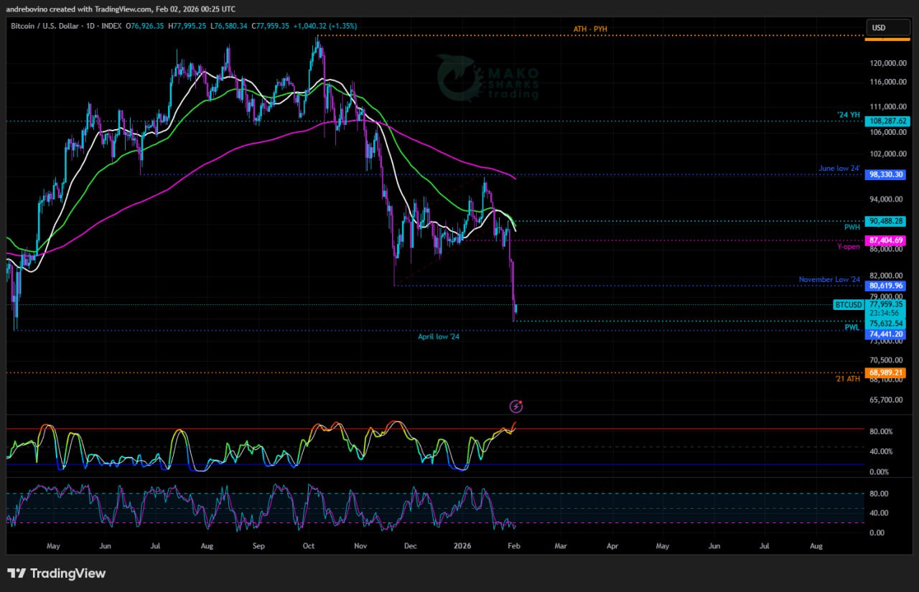Click the April low '24 label

pos(439,336)
